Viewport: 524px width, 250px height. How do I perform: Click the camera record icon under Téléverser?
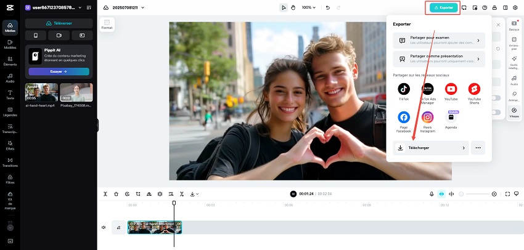pyautogui.click(x=59, y=35)
